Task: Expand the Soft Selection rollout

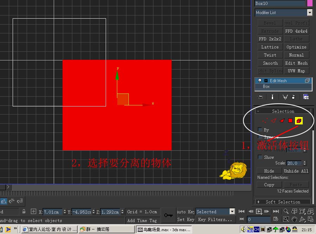Action: (x=283, y=202)
